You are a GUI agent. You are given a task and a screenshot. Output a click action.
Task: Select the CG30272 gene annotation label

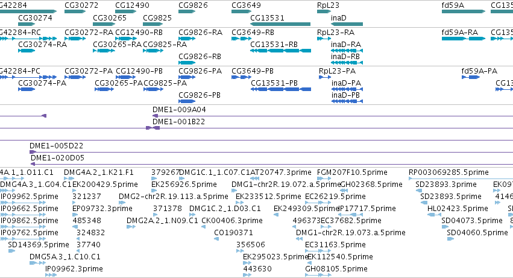81,5
